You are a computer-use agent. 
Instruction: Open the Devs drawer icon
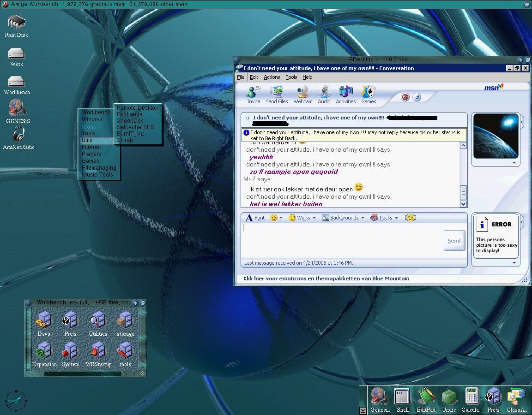pos(44,324)
